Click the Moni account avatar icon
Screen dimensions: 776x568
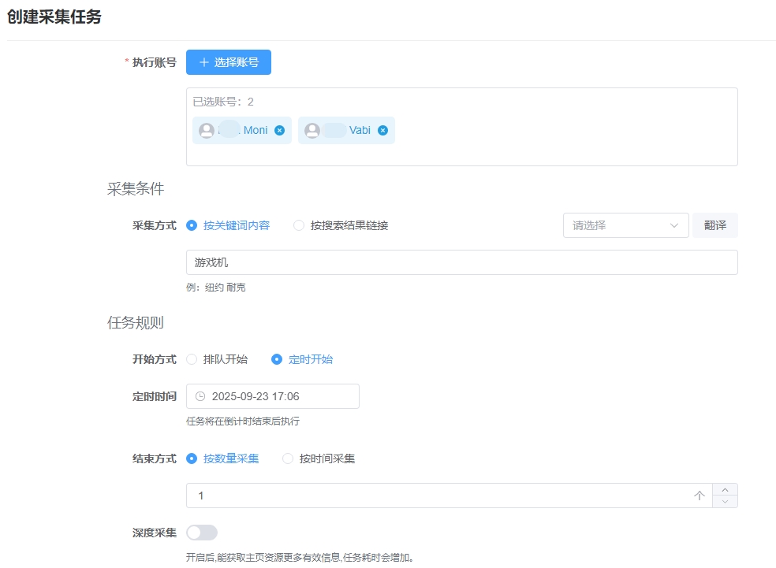[x=207, y=131]
